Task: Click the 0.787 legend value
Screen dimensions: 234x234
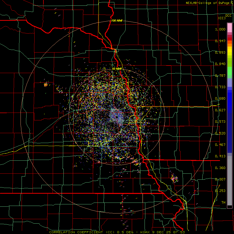Action: tap(220, 75)
